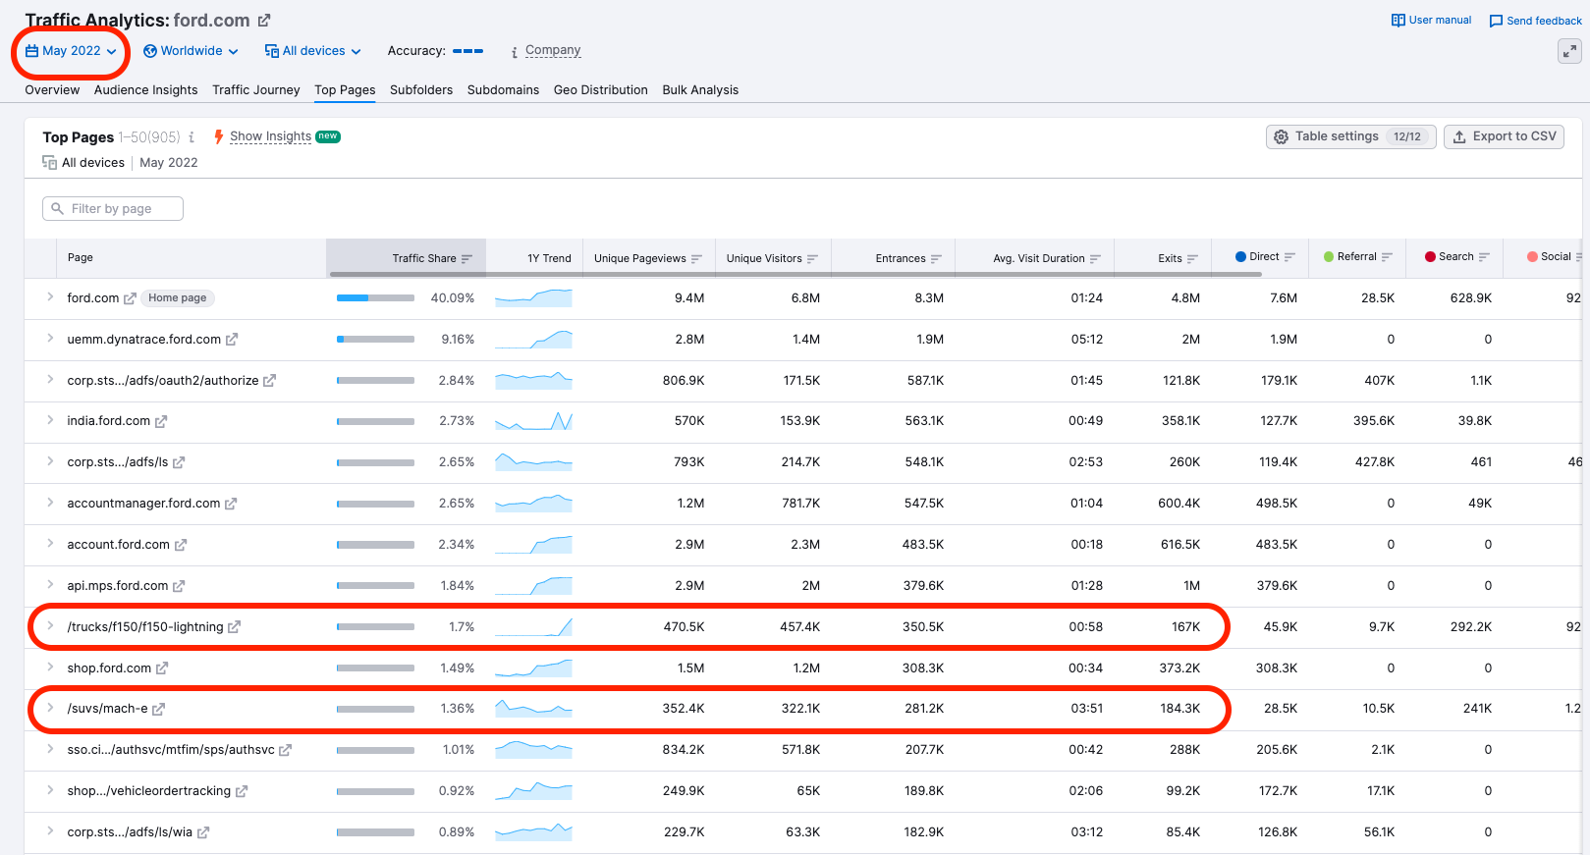Click the Company link
The width and height of the screenshot is (1590, 855).
tap(553, 51)
